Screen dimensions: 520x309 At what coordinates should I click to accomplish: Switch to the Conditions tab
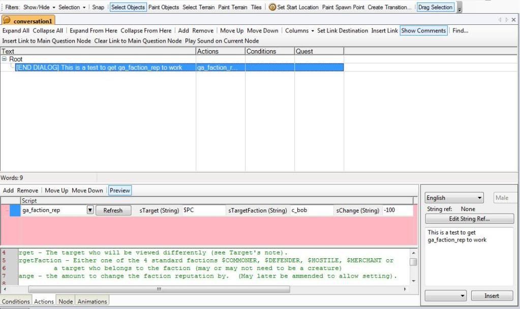coord(16,301)
